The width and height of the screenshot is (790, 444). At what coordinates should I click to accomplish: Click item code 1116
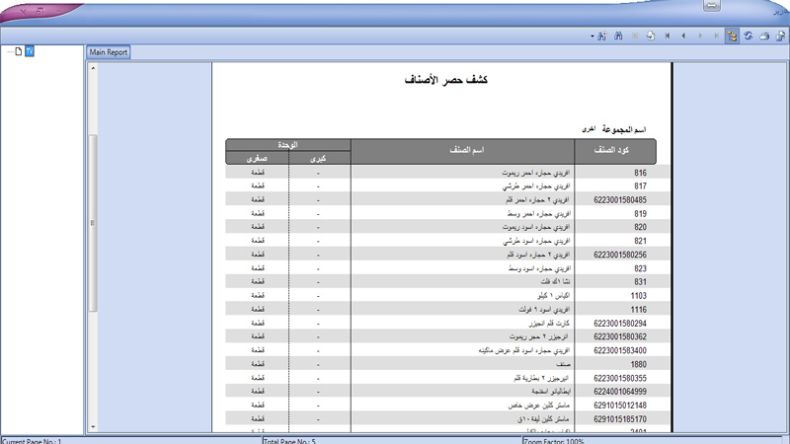[638, 310]
